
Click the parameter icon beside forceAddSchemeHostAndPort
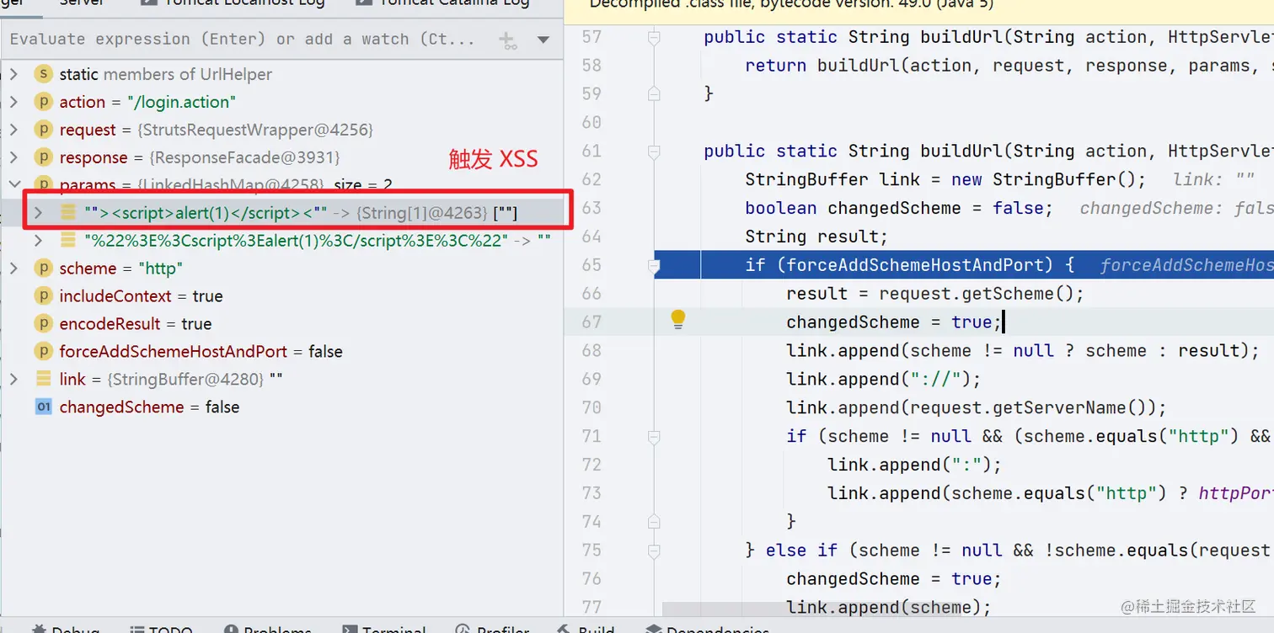click(x=43, y=352)
